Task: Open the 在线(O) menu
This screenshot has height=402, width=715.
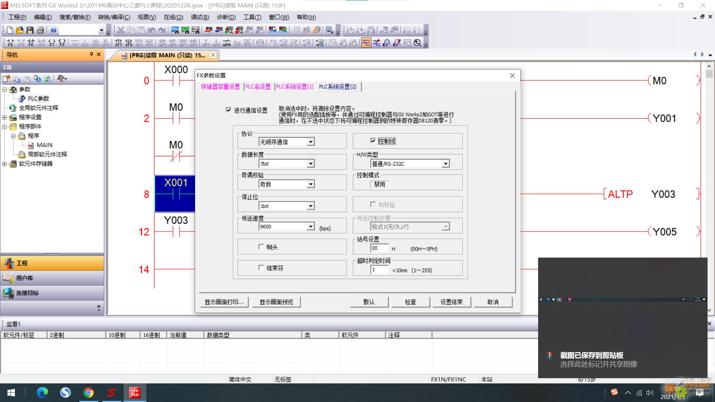Action: tap(173, 17)
